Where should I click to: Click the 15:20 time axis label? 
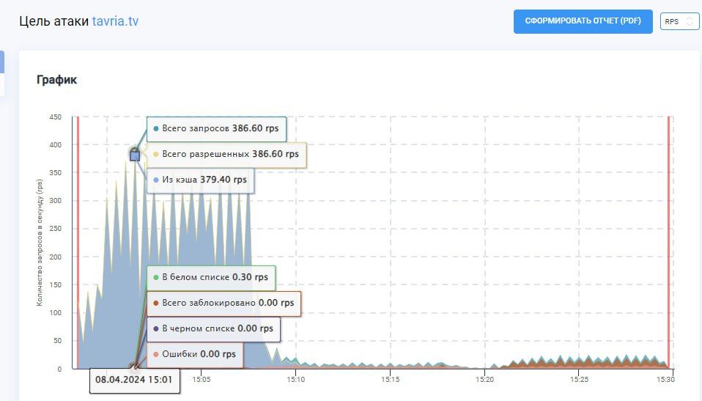coord(484,380)
